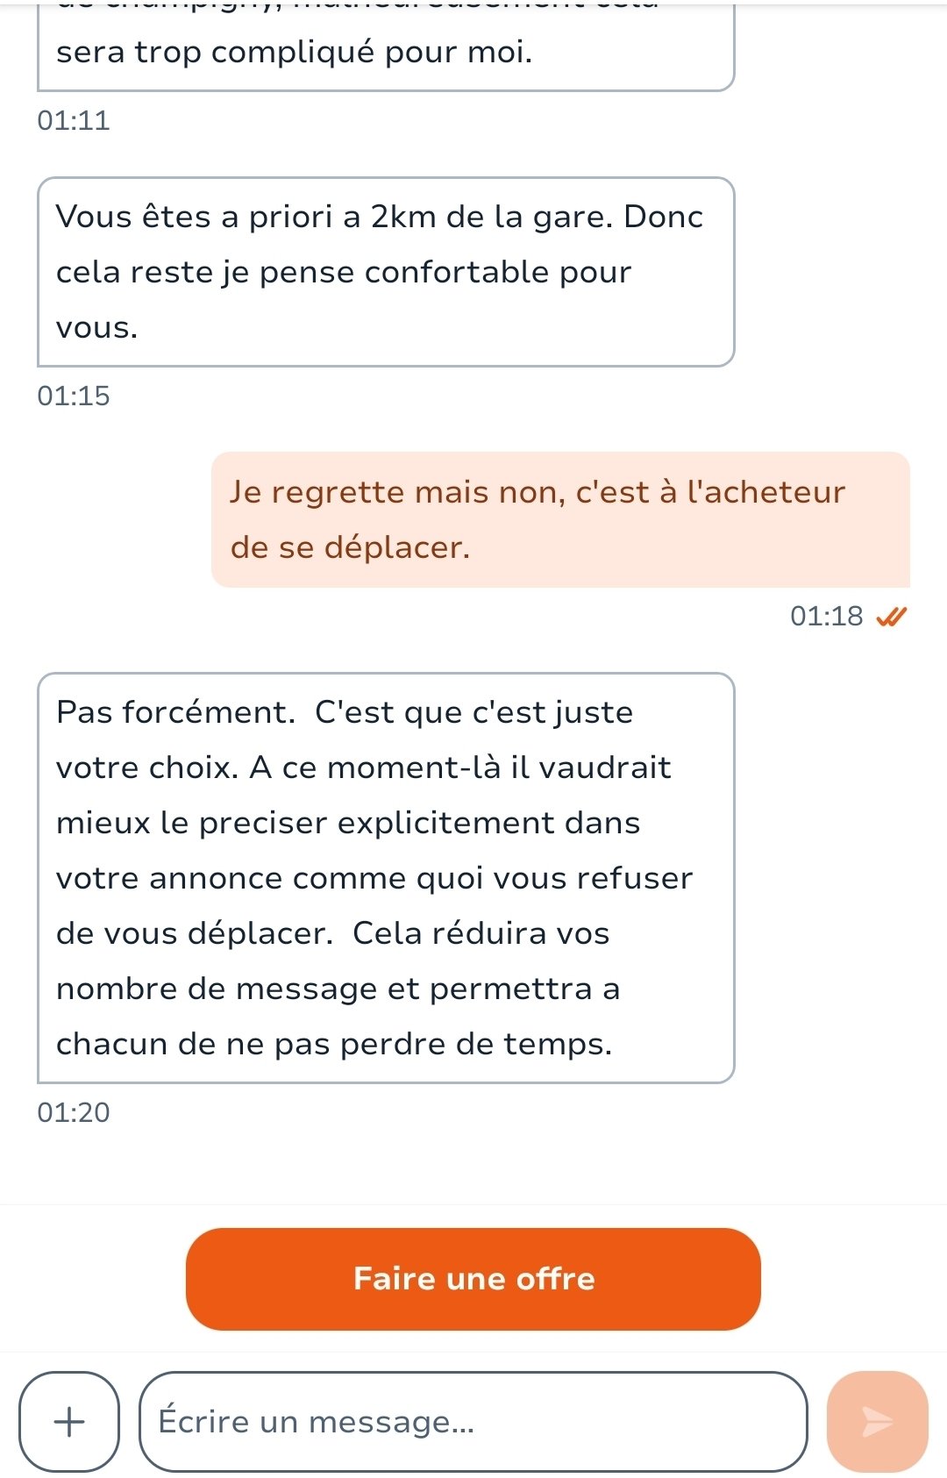
Task: Tap the double-check read receipt icon
Action: (x=891, y=617)
